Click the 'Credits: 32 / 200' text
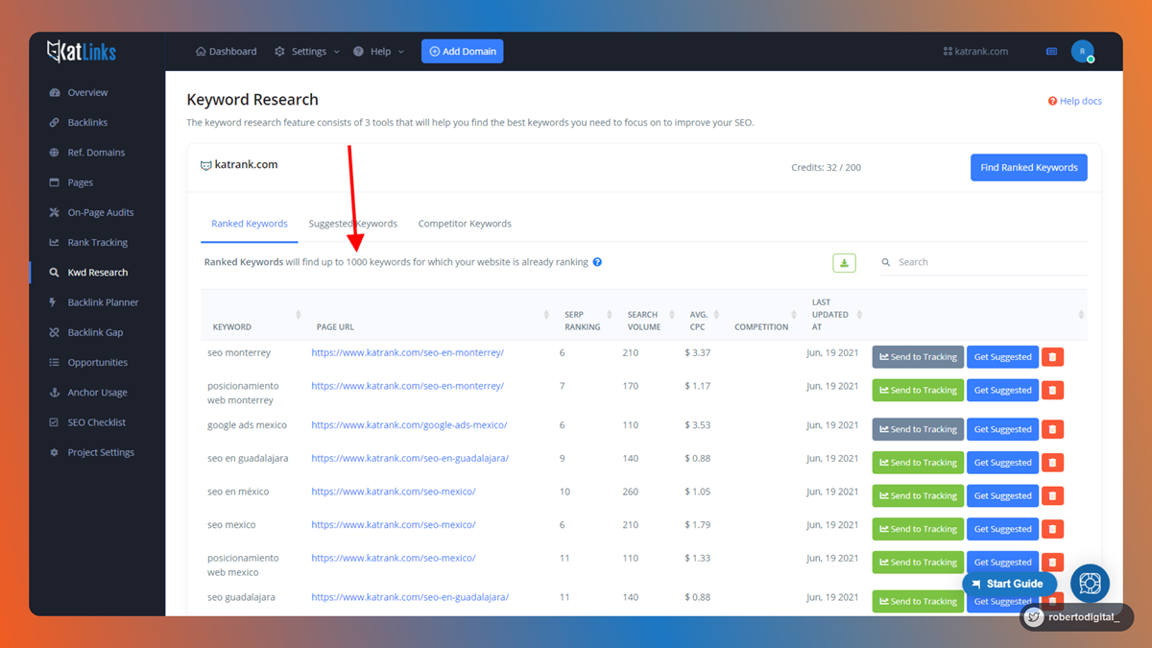 click(x=826, y=168)
